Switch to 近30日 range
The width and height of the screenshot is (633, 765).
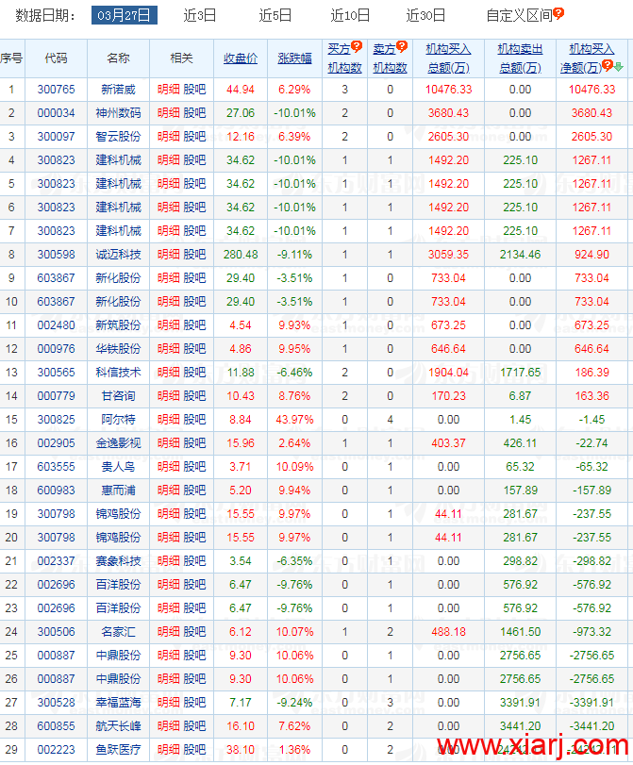click(425, 16)
